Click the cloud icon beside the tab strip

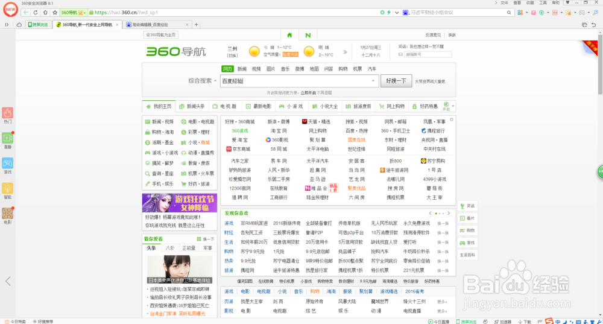tap(19, 25)
